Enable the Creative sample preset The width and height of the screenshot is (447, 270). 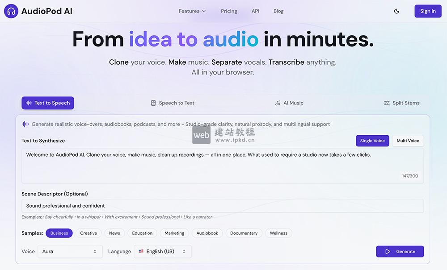[89, 233]
